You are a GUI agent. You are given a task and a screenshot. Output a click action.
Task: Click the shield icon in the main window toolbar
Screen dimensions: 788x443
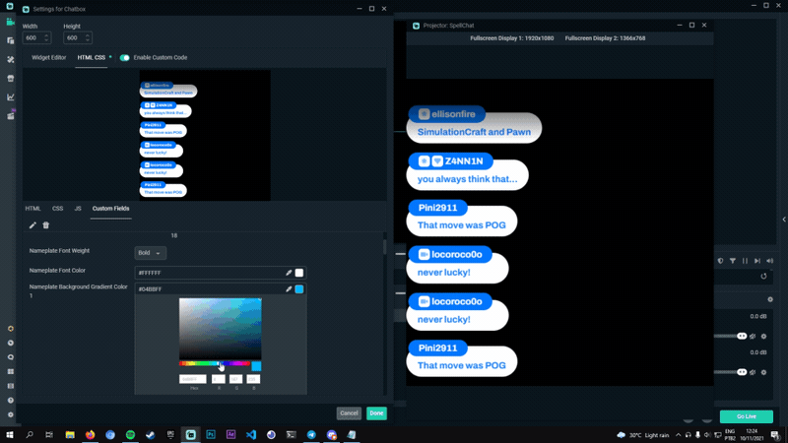tap(721, 261)
